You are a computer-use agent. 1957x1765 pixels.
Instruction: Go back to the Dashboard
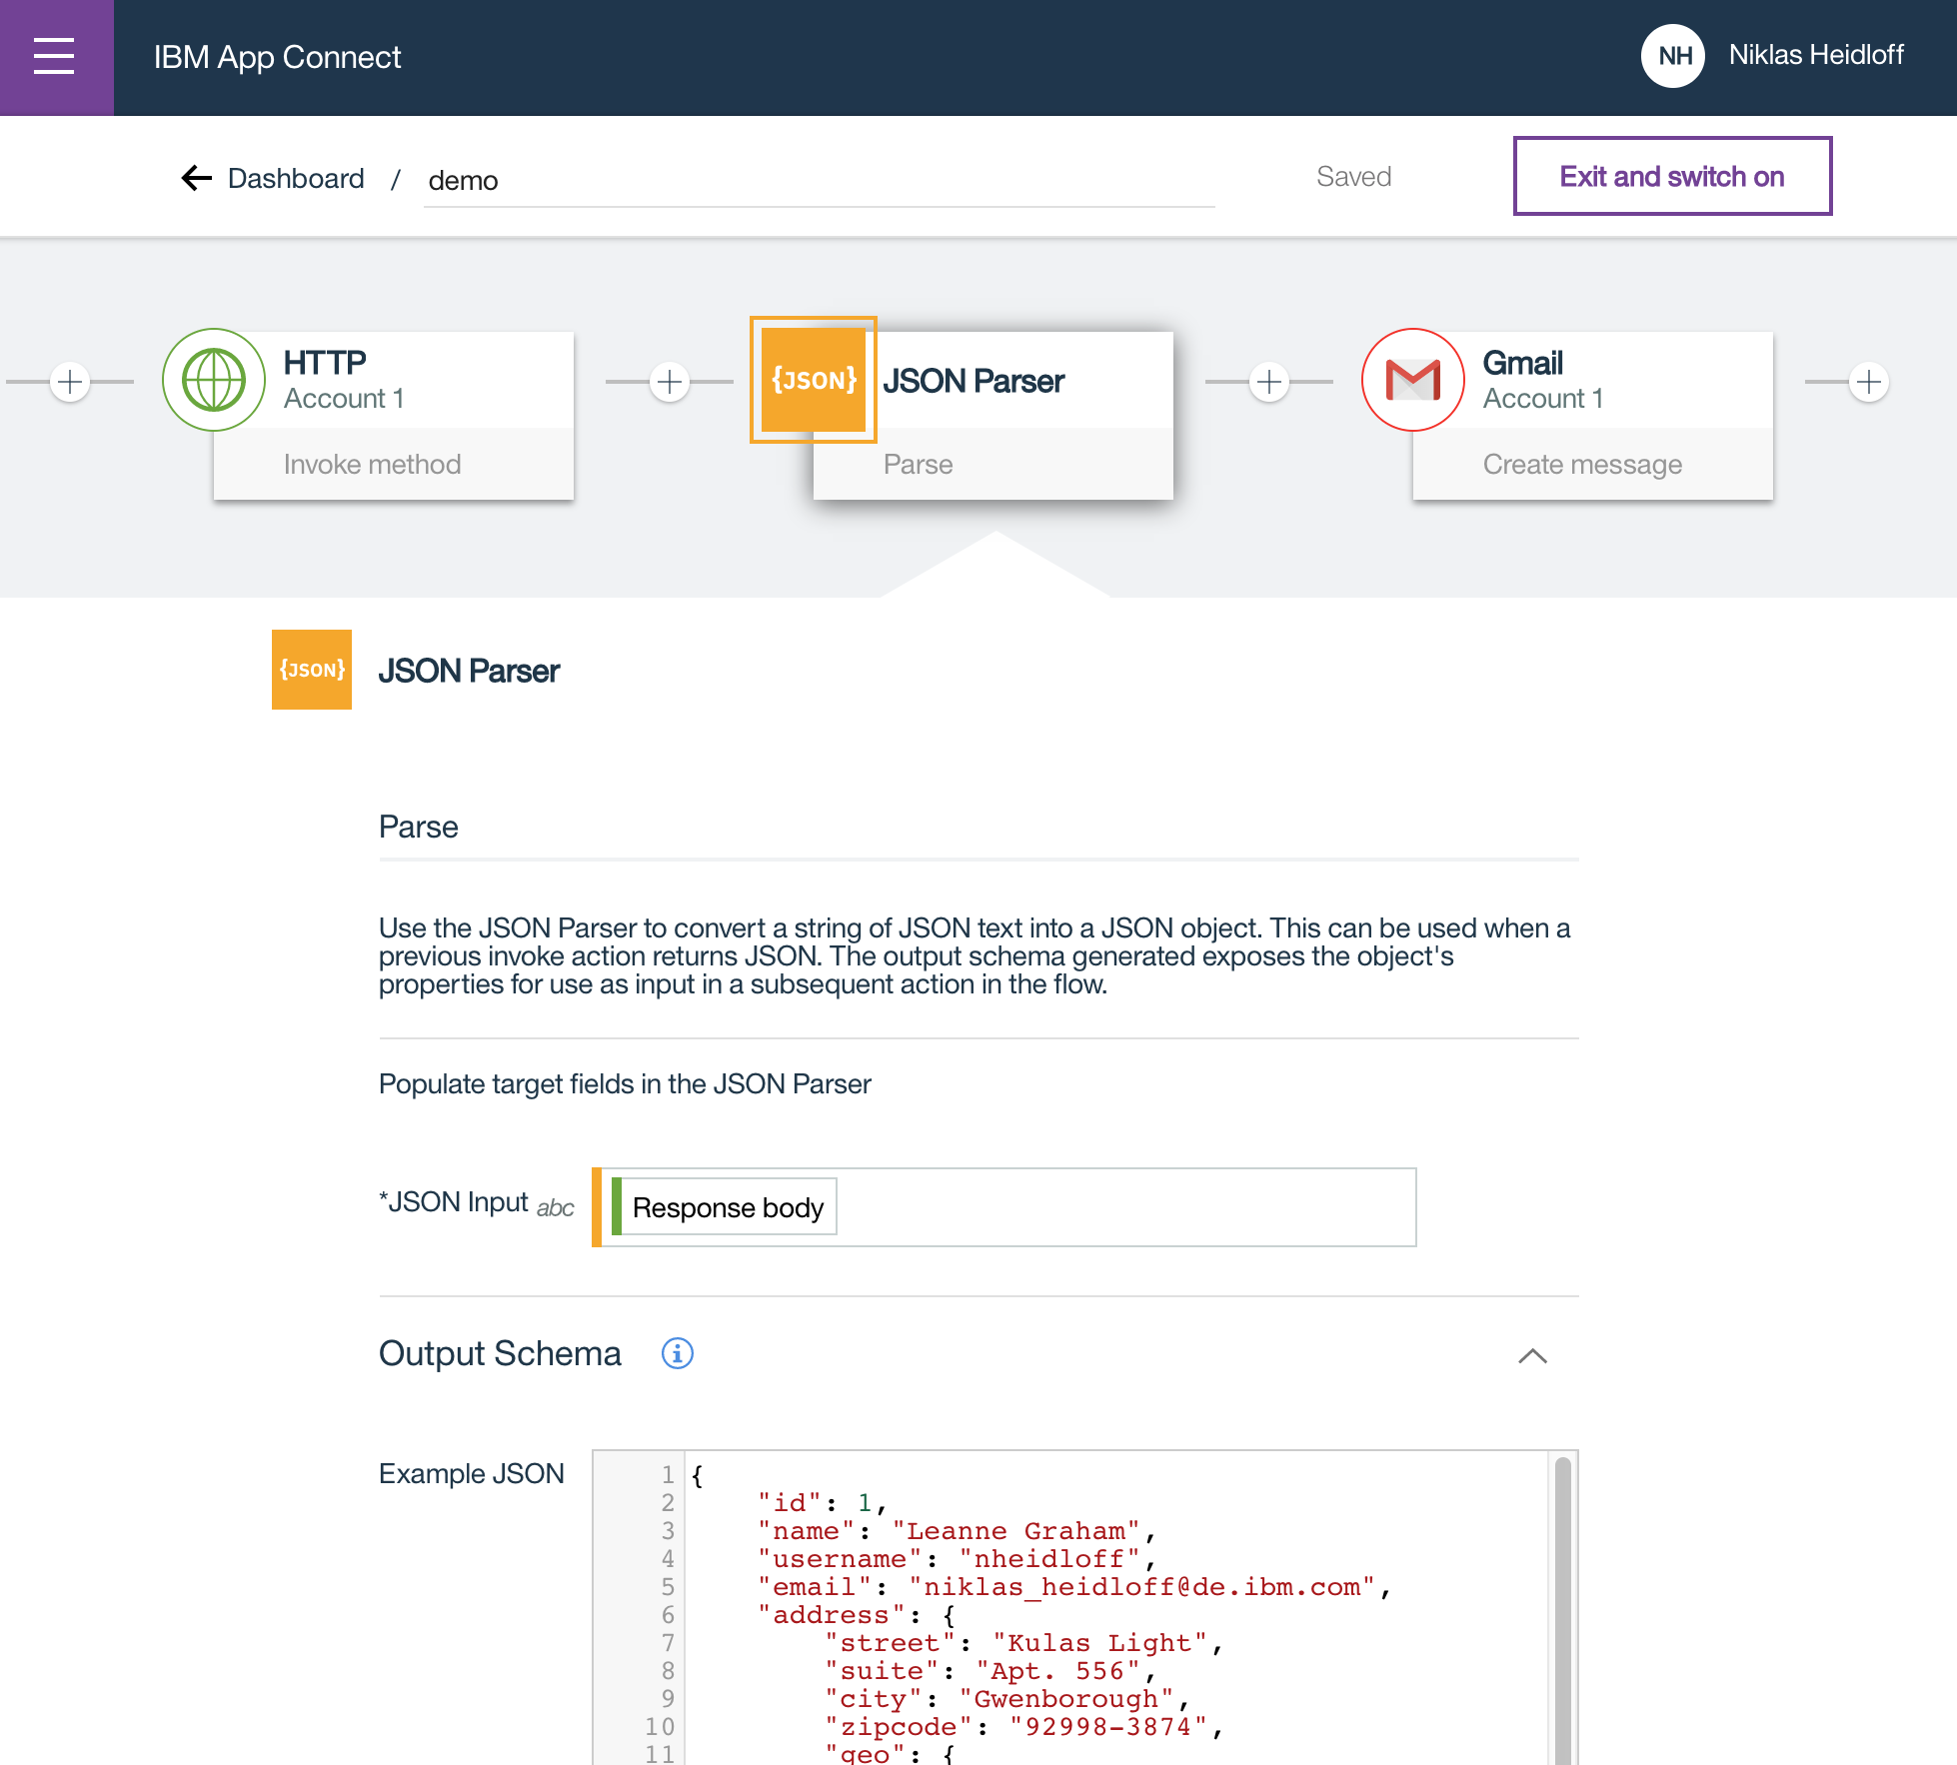coord(296,178)
